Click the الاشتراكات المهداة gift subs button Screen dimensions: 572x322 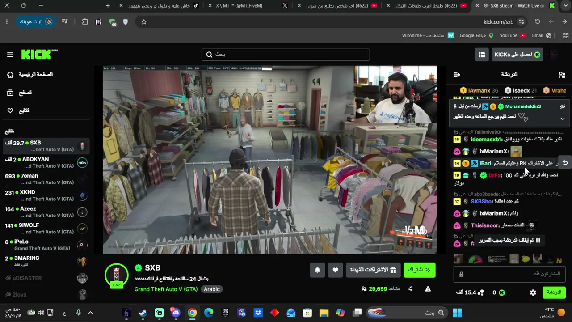tap(373, 270)
